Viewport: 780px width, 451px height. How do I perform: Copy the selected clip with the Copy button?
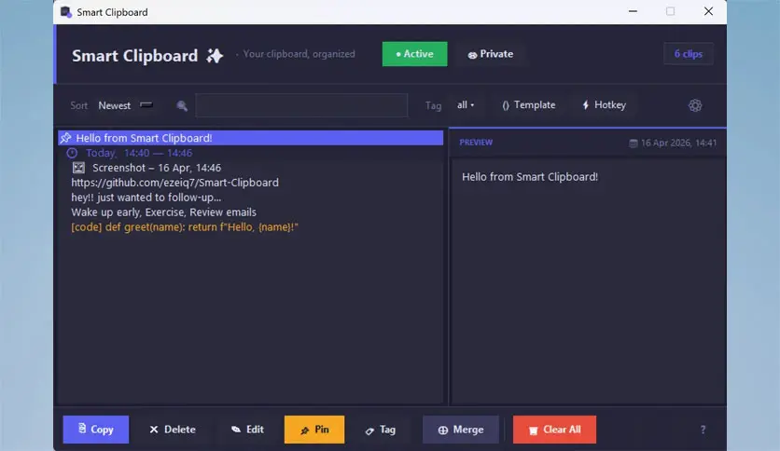95,430
